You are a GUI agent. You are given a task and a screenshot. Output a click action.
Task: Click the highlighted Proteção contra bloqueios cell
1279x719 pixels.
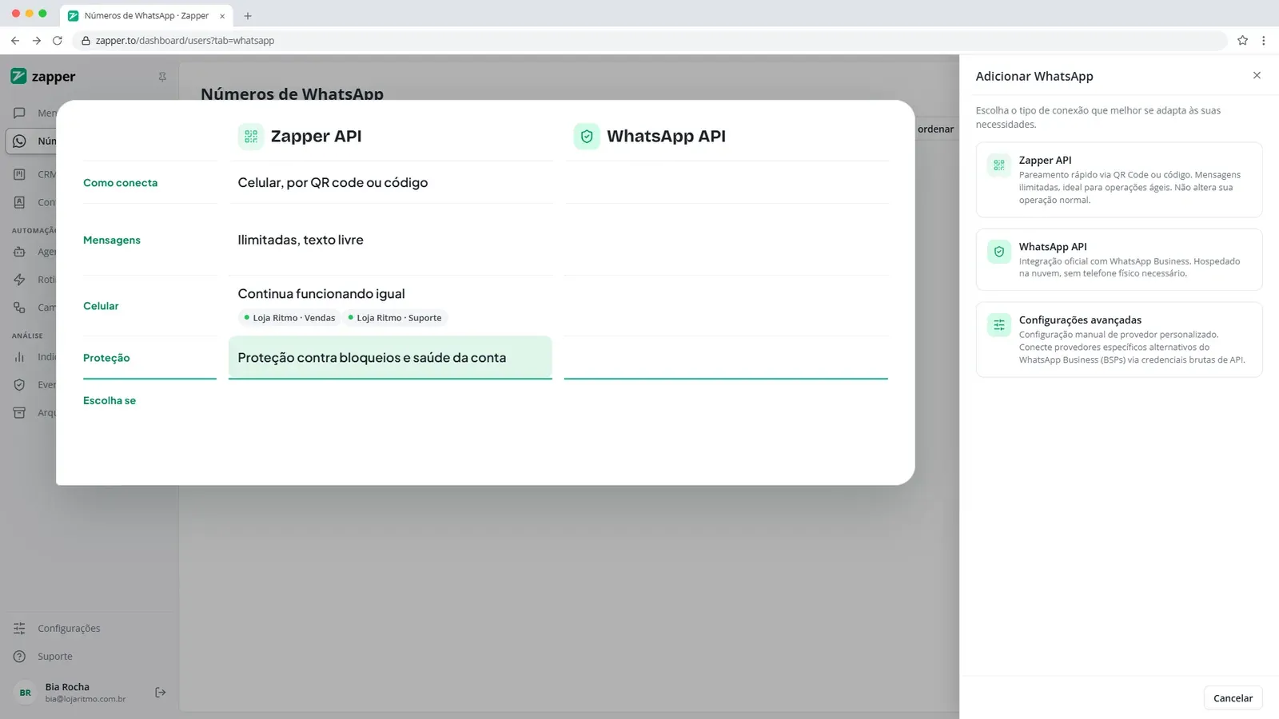coord(390,357)
